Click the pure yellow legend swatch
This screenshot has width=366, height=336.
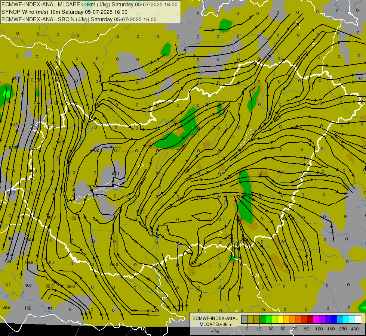280,319
